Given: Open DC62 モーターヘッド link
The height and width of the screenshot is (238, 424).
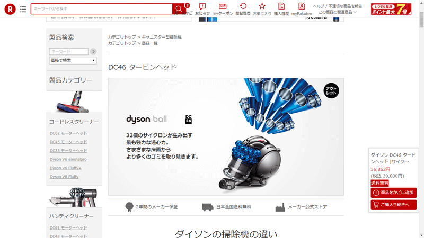Looking at the screenshot, I should [68, 133].
